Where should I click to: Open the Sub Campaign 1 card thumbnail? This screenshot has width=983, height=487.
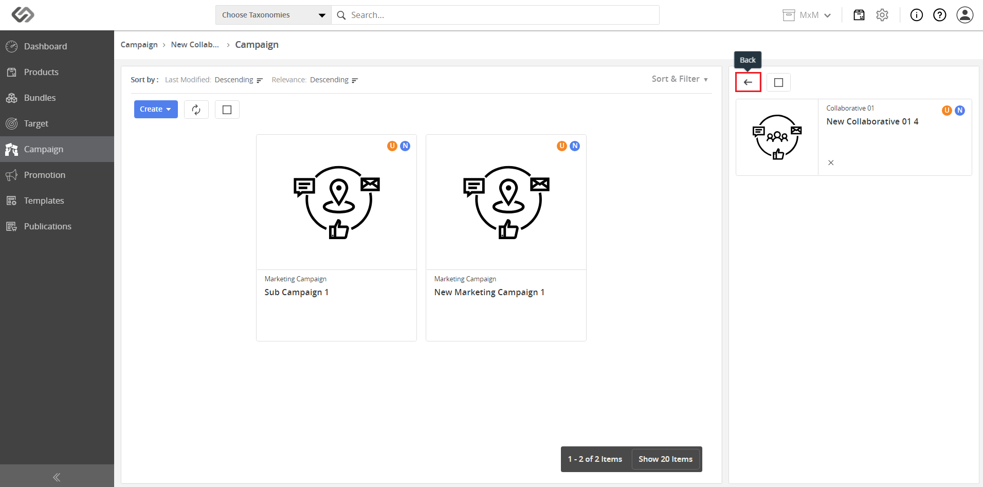pyautogui.click(x=337, y=202)
